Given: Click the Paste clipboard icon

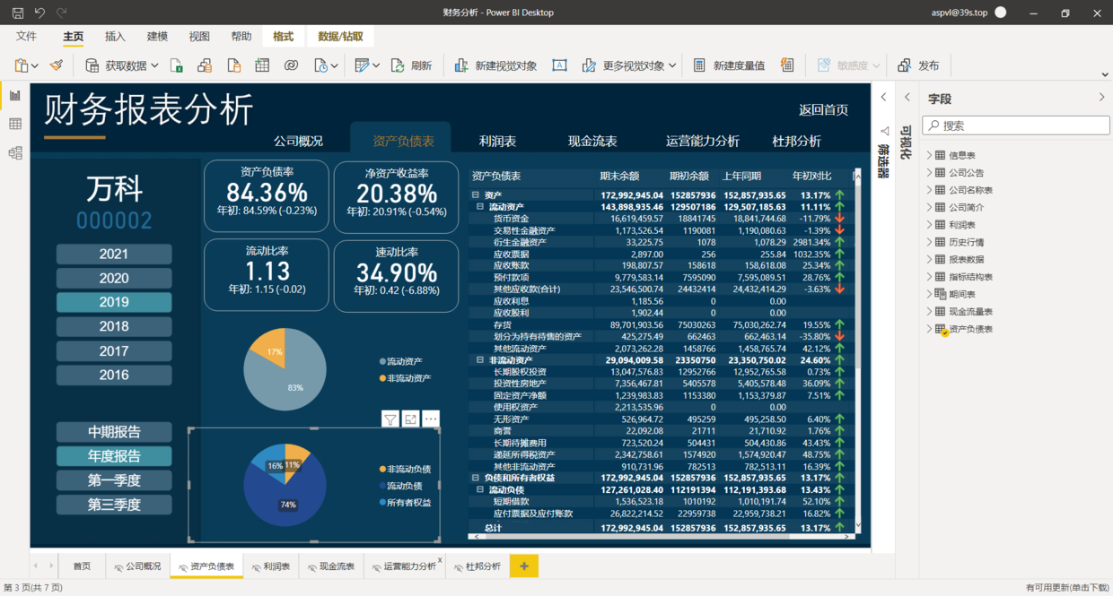Looking at the screenshot, I should [x=22, y=65].
